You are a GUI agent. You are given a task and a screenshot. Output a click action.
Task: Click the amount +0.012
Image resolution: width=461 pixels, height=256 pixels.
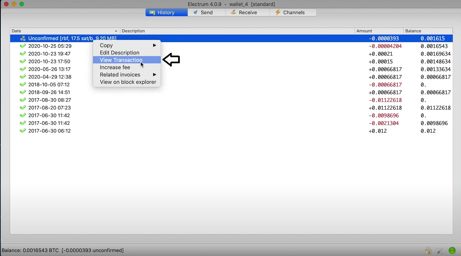tap(378, 131)
